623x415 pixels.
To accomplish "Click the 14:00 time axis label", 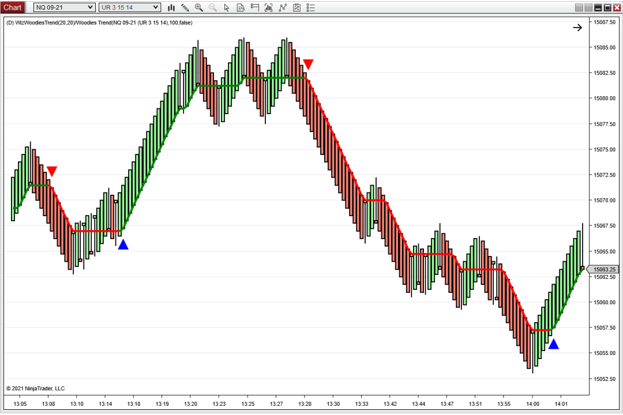I will click(x=532, y=404).
